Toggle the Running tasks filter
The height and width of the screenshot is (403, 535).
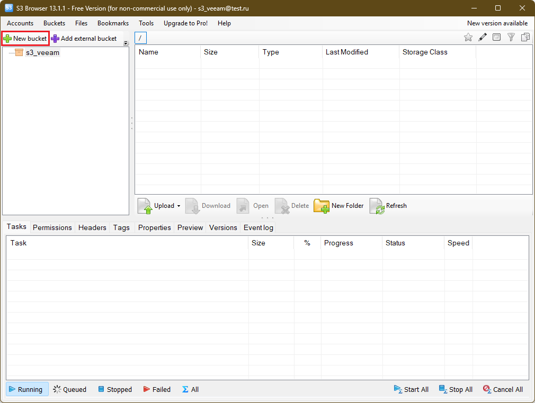tap(27, 389)
